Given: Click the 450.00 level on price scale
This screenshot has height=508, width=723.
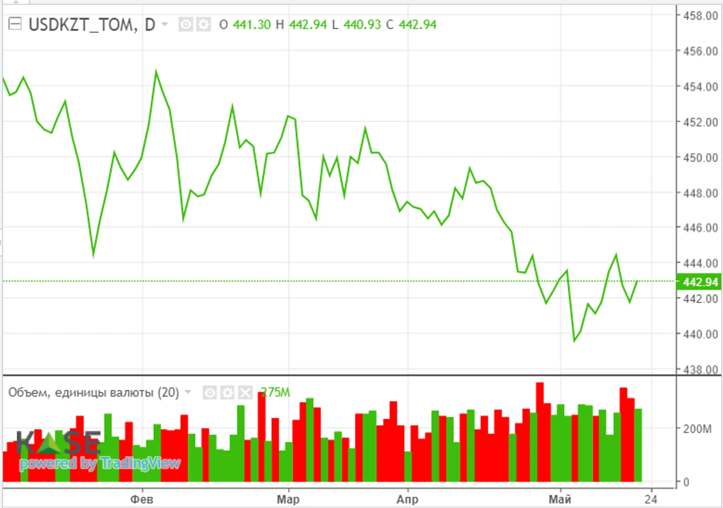Looking at the screenshot, I should coord(700,158).
